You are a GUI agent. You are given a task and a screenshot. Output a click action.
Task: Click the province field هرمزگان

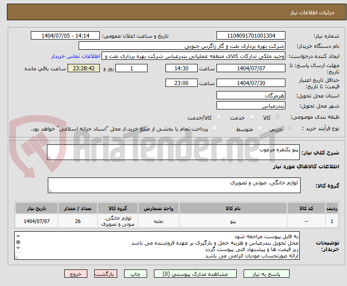(x=251, y=95)
